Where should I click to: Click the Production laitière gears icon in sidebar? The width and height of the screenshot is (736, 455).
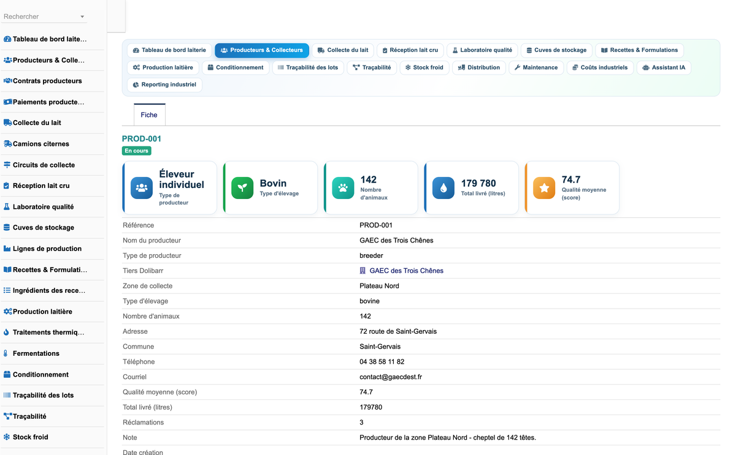click(7, 312)
